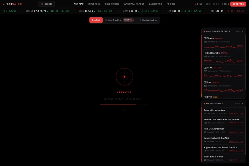Image resolution: width=249 pixels, height=166 pixels.
Task: Click the LMT ticker entry
Action: [x=184, y=11]
